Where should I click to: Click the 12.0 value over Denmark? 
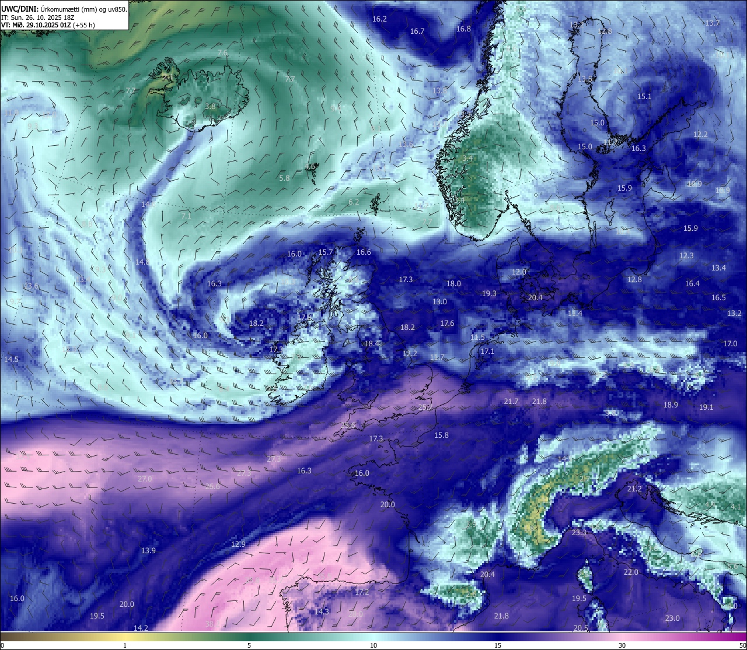click(x=519, y=272)
